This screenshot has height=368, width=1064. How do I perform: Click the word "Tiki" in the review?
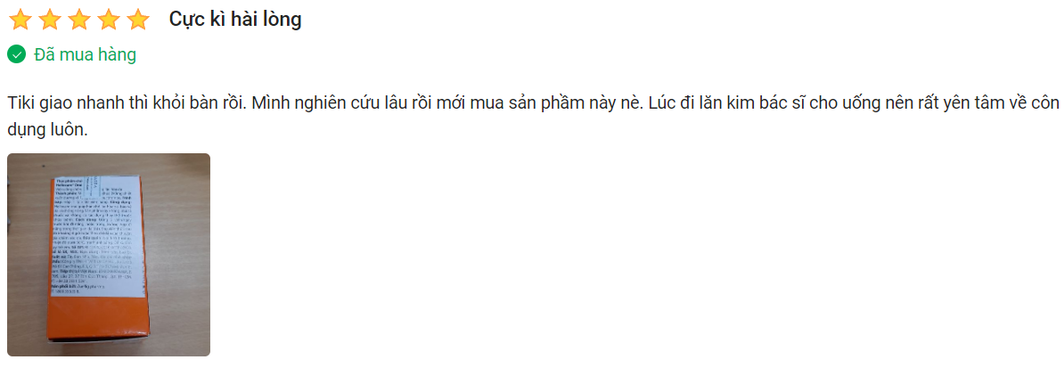tap(22, 102)
